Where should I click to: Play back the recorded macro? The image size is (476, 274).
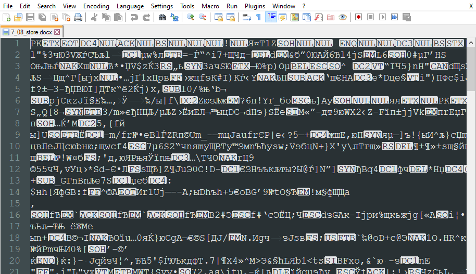pyautogui.click(x=382, y=17)
